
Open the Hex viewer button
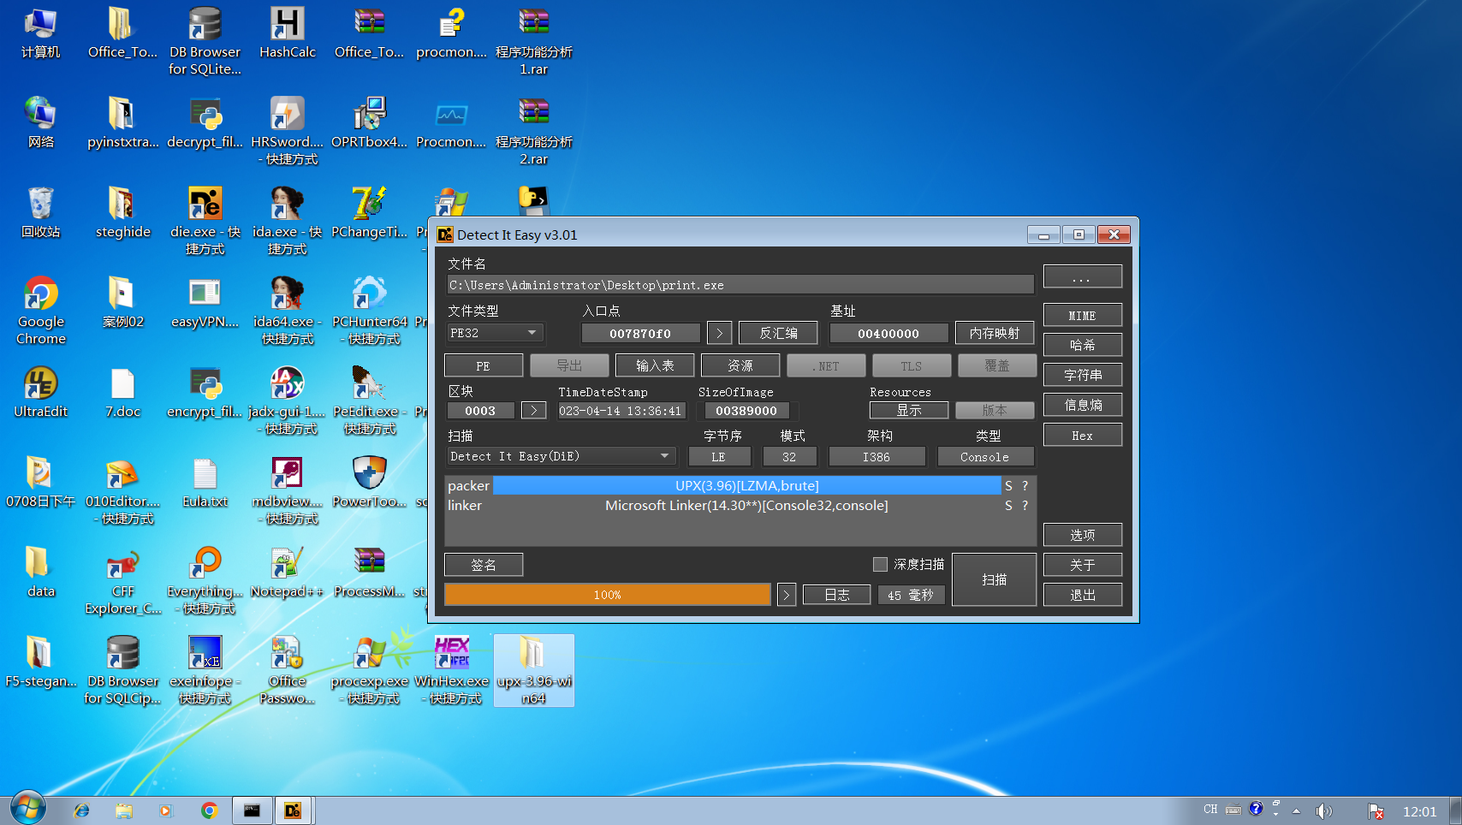pyautogui.click(x=1082, y=435)
